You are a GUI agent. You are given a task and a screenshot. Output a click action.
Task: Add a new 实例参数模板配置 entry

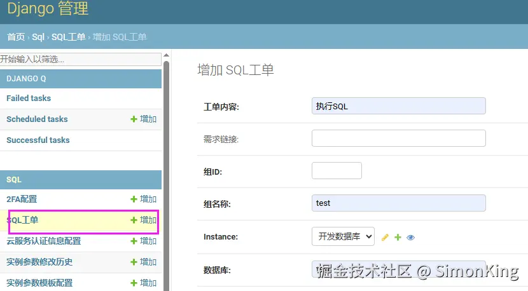tap(143, 283)
